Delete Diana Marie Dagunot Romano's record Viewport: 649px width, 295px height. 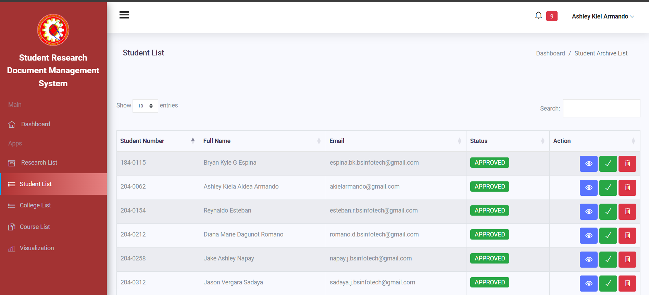point(627,235)
